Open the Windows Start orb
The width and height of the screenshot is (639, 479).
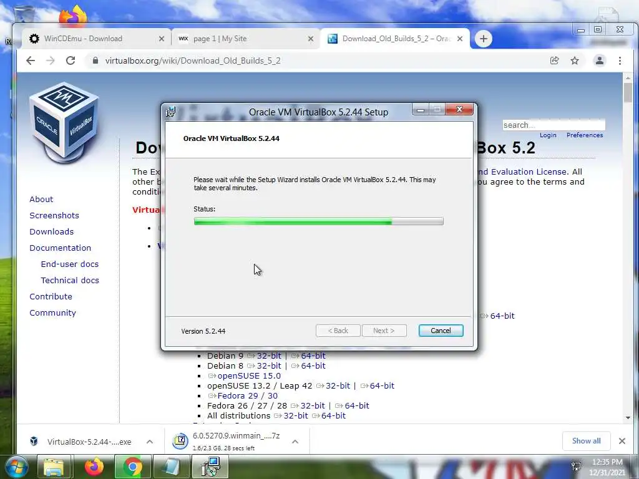coord(17,467)
